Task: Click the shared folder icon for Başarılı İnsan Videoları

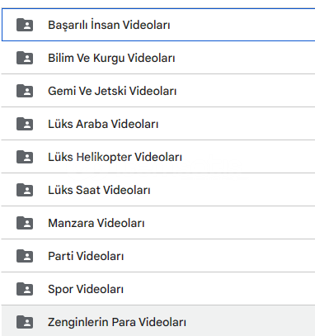Action: (25, 25)
